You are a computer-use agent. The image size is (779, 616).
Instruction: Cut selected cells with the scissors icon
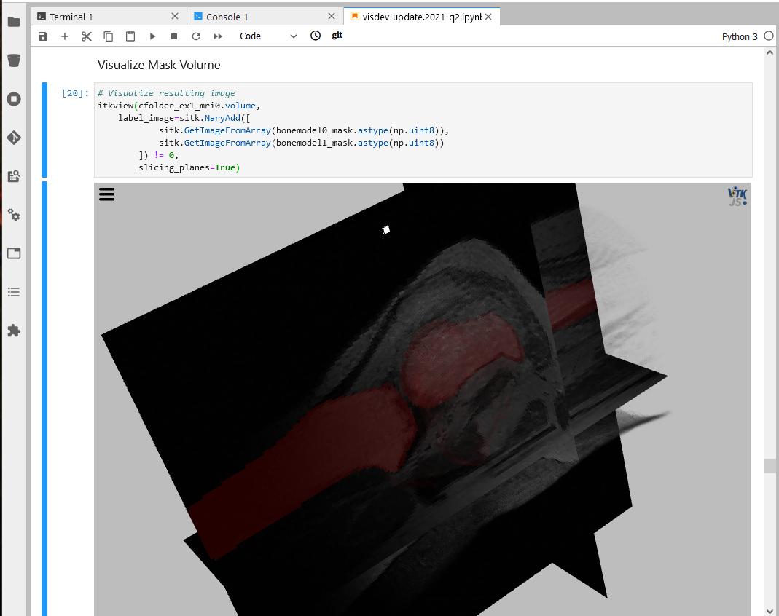pos(86,36)
